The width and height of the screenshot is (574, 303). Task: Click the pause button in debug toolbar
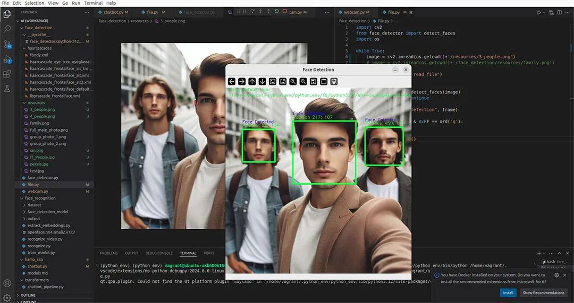244,12
